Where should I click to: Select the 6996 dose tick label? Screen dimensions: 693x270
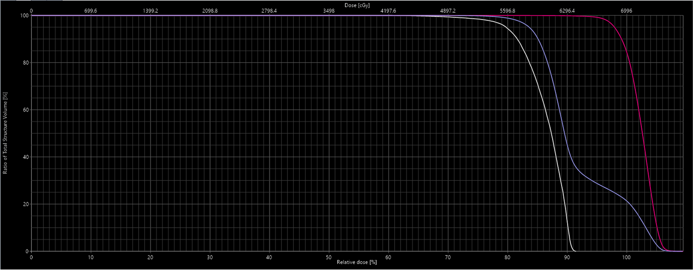point(626,11)
